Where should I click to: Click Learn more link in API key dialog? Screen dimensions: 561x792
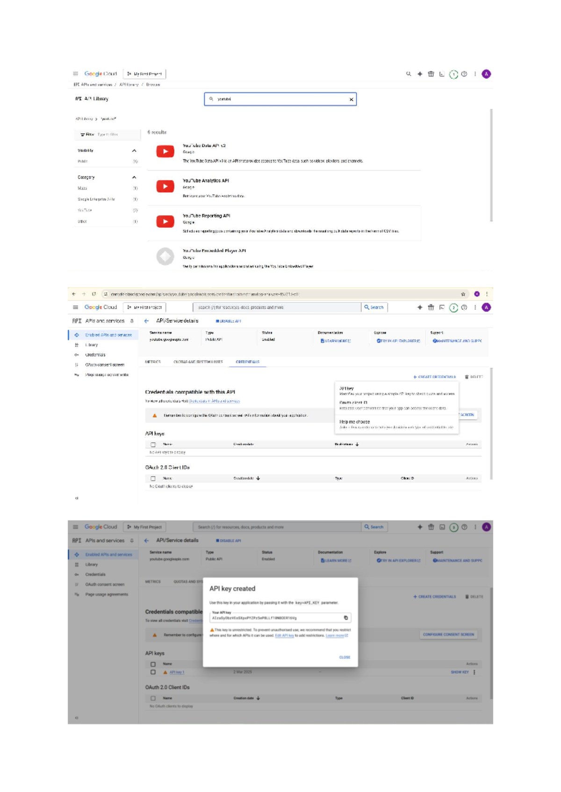coord(337,636)
